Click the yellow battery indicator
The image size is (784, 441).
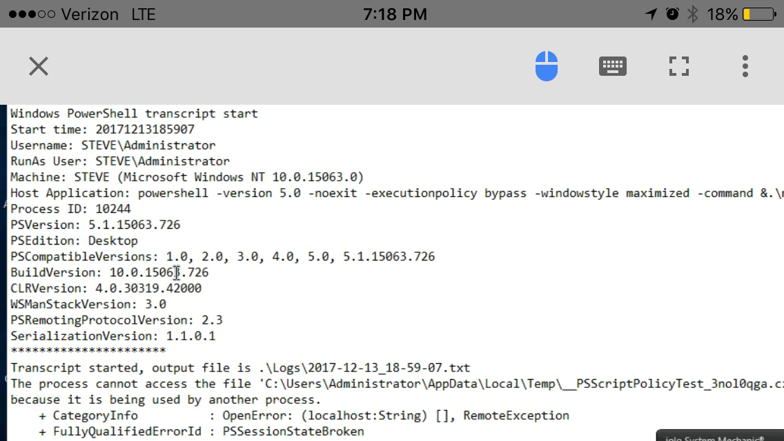tap(757, 14)
